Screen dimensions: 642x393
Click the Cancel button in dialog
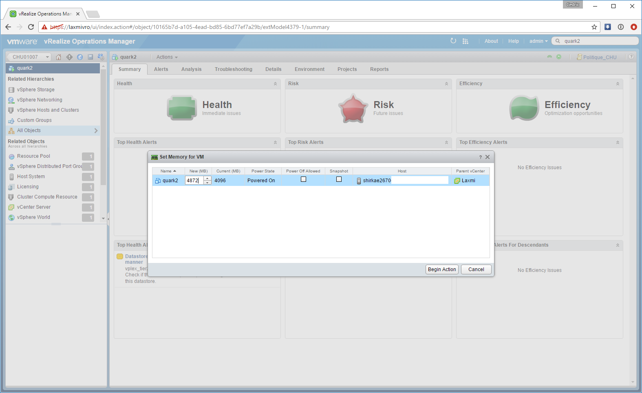pos(476,269)
